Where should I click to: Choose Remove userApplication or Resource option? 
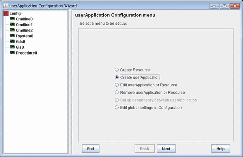[117, 92]
